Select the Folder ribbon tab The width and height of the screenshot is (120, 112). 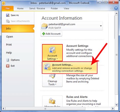[x=54, y=9]
